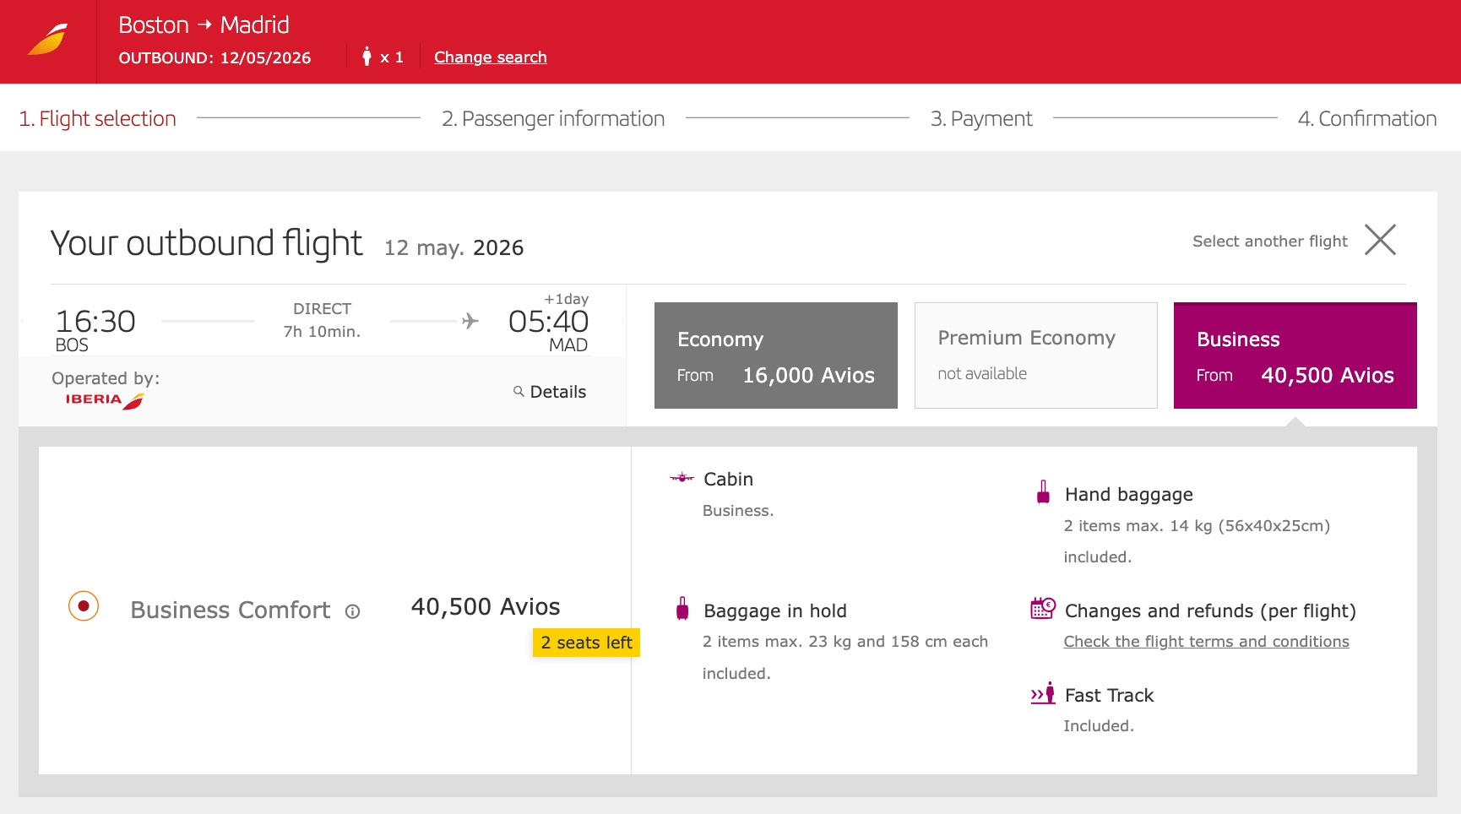Click the Fast Track icon
The image size is (1461, 814).
(1043, 694)
